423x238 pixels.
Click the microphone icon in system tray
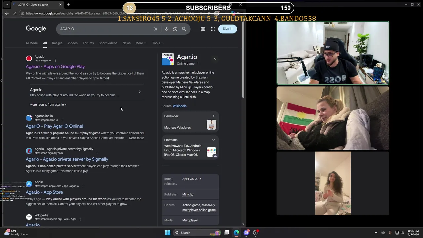click(390, 233)
